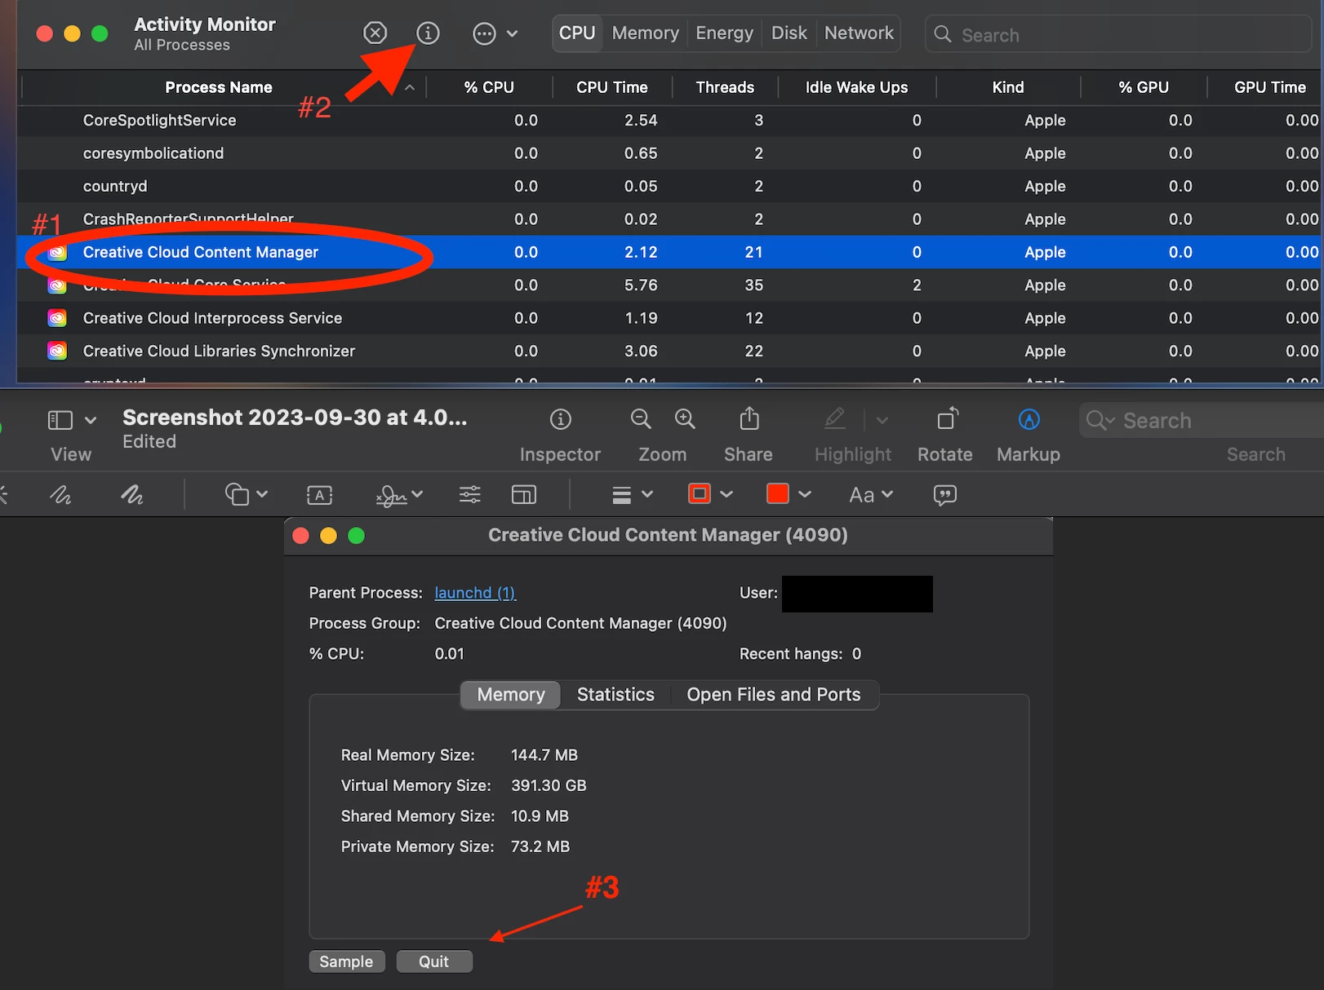
Task: Switch to the CPU tab
Action: coord(577,33)
